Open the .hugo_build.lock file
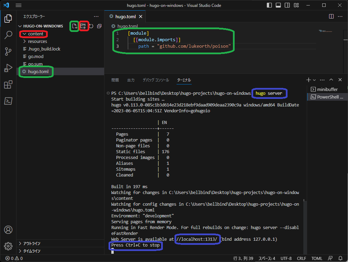 point(44,49)
